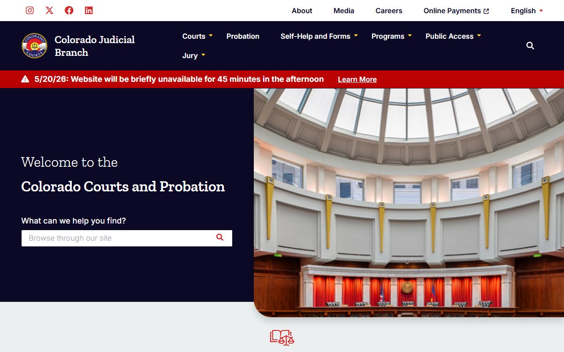Expand the Programs dropdown arrow

click(x=410, y=35)
